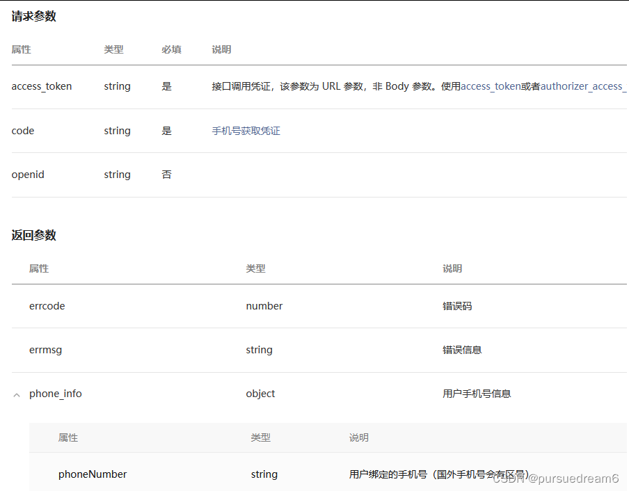Screen dimensions: 629x491
Task: Click the phoneNumber property name
Action: (93, 474)
